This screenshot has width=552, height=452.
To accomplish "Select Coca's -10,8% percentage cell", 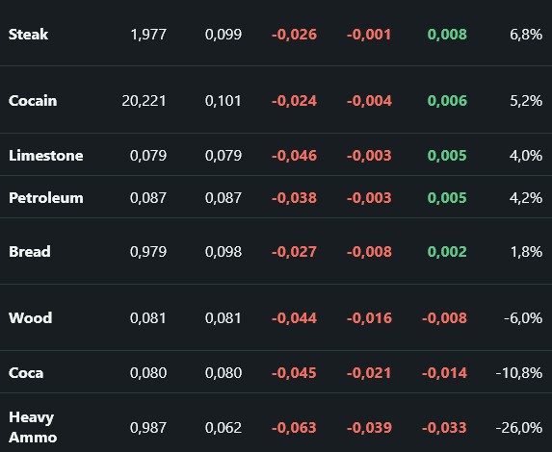I will click(519, 373).
